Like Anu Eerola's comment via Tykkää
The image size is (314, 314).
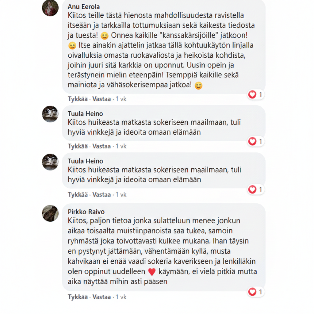pos(78,99)
